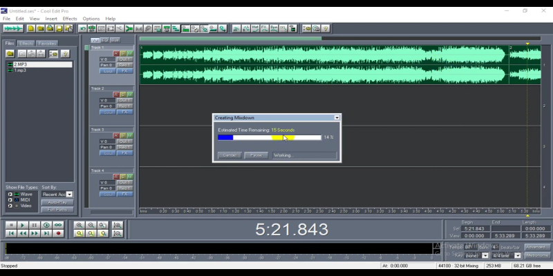Toggle Solo (S) on Track 2
The image size is (553, 276).
coord(123,95)
